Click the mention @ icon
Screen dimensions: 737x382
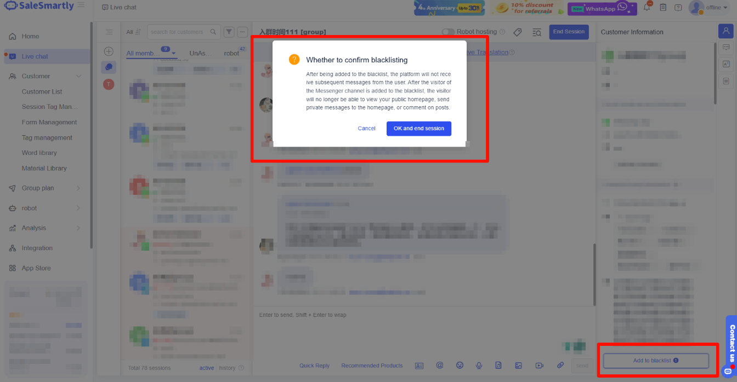tap(439, 366)
